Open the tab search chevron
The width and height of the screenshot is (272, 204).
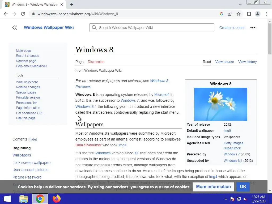[240, 5]
